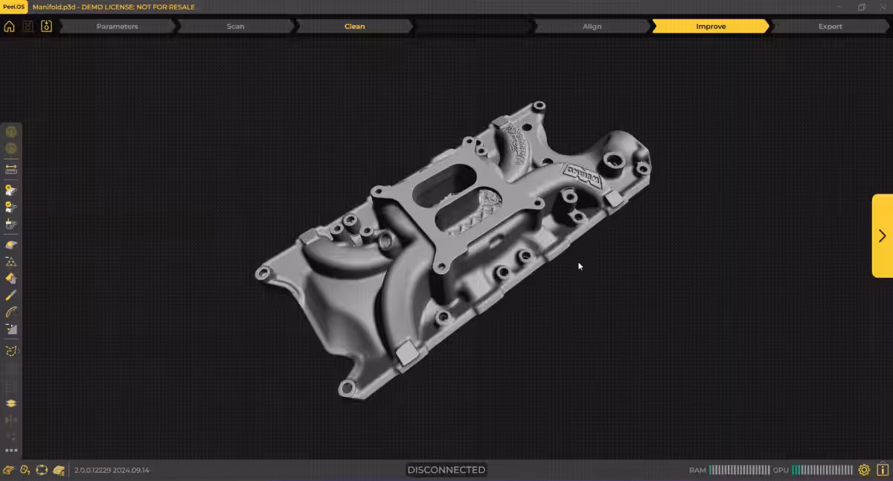The height and width of the screenshot is (481, 893).
Task: Select the curved arc tool in left toolbar
Action: [x=11, y=313]
